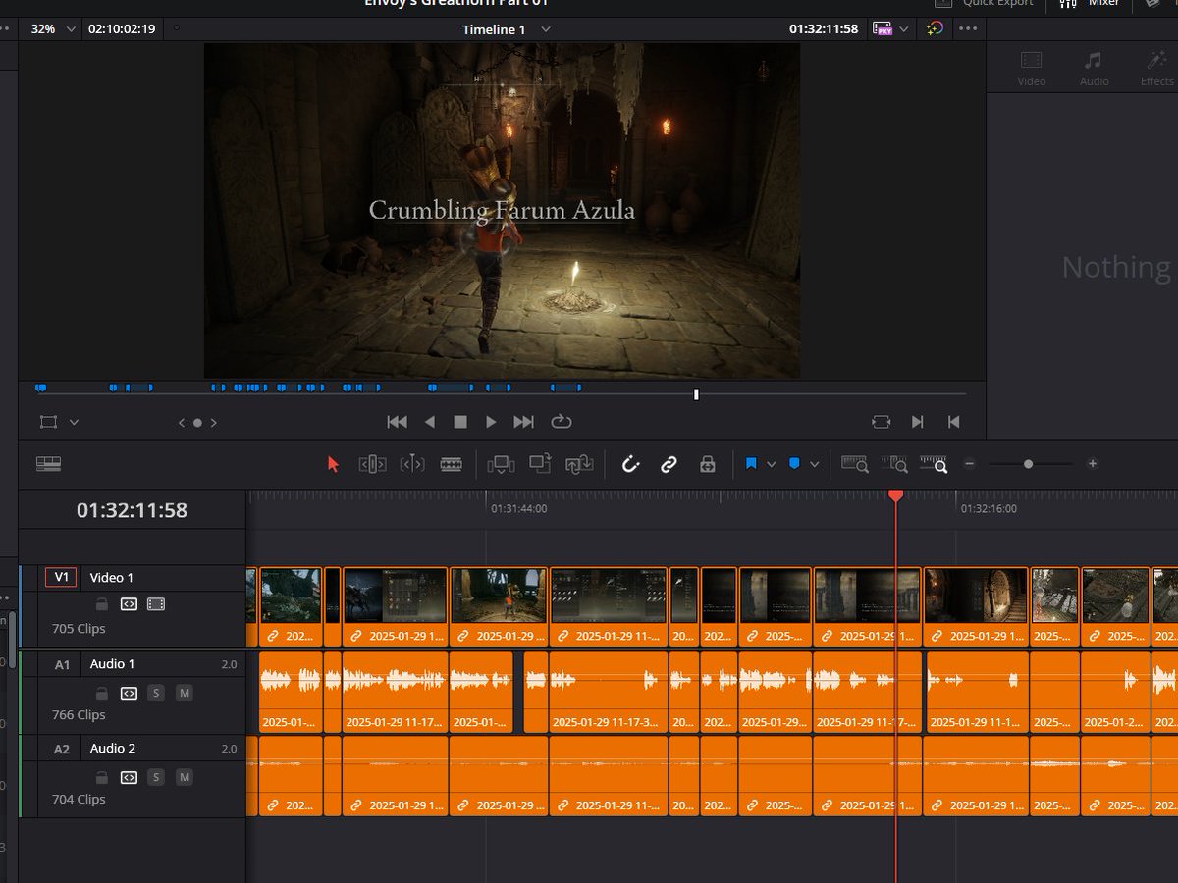
Task: Go to first frame
Action: pyautogui.click(x=397, y=422)
